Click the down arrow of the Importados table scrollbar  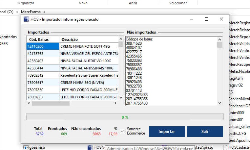coord(121,97)
